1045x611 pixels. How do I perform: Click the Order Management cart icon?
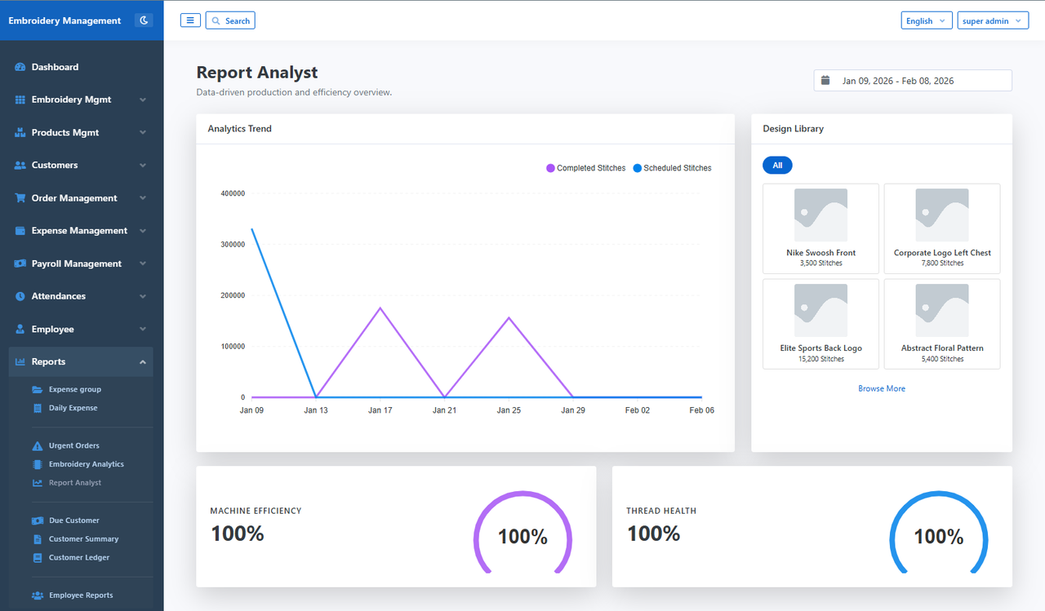(20, 198)
